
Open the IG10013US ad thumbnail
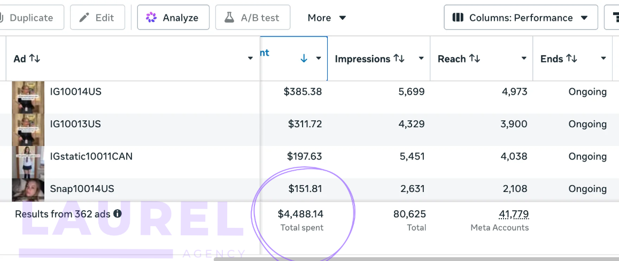pos(28,129)
